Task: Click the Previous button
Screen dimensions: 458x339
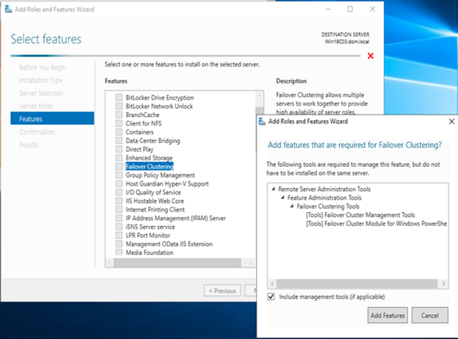Action: click(x=222, y=290)
